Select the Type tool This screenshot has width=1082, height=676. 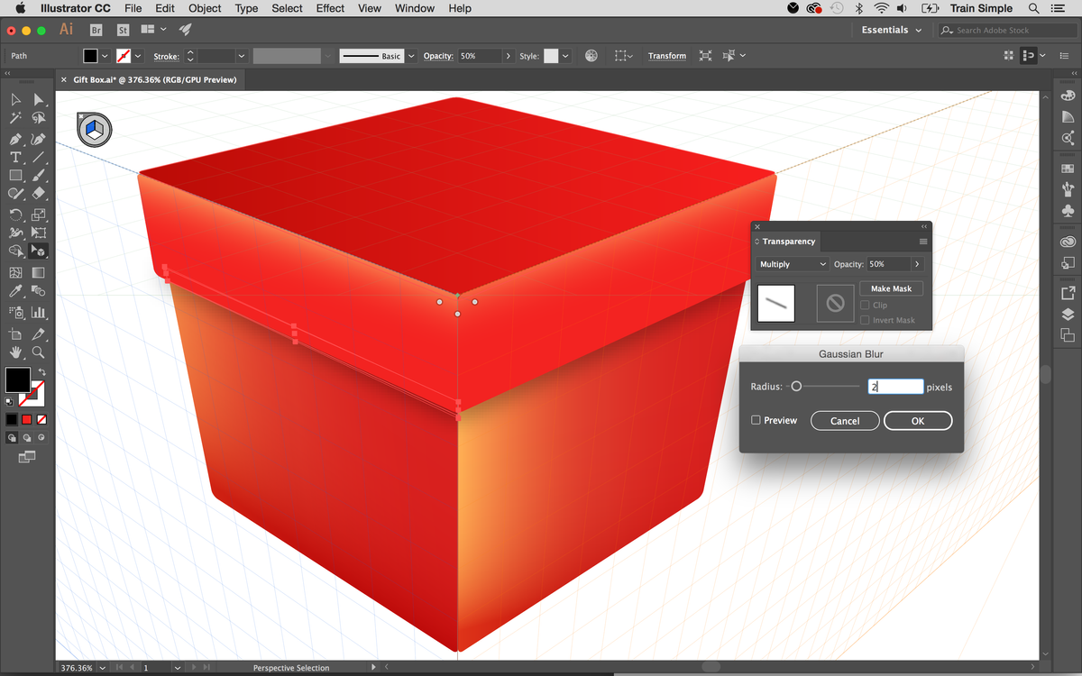point(16,157)
